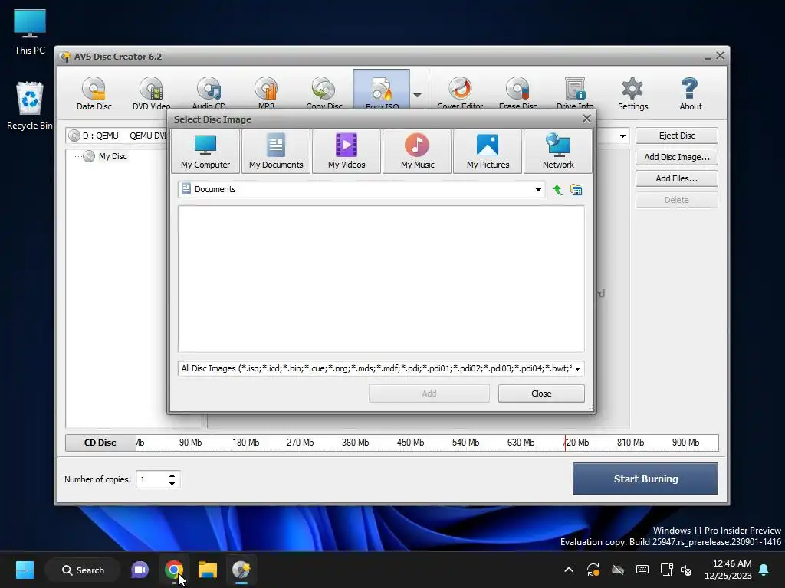This screenshot has width=785, height=588.
Task: Select the Data Disc tool
Action: 94,93
